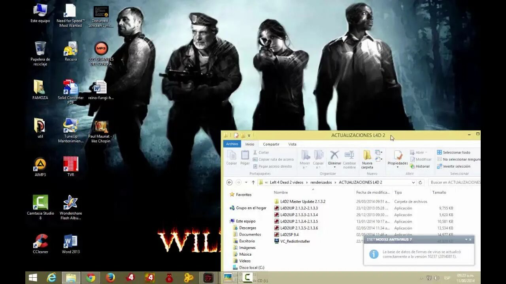Image resolution: width=506 pixels, height=284 pixels.
Task: Click Left 4 Dead 2 videos breadcrumb
Action: click(287, 183)
